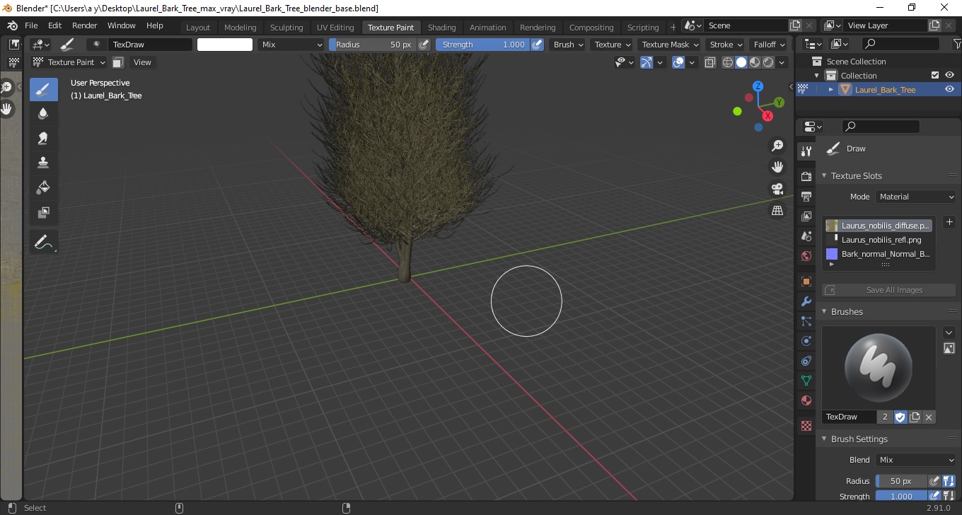Toggle Collection exclude checkbox in outliner
This screenshot has height=515, width=962.
tap(935, 75)
